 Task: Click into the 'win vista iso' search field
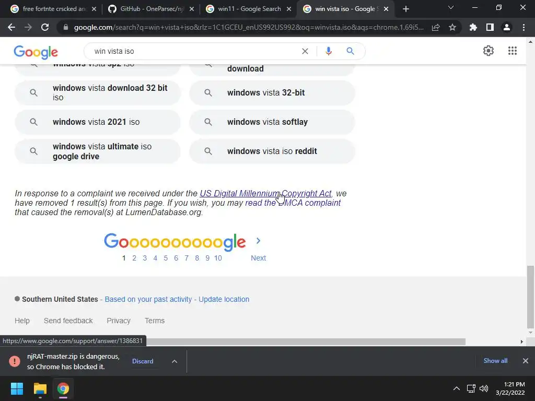click(x=194, y=51)
